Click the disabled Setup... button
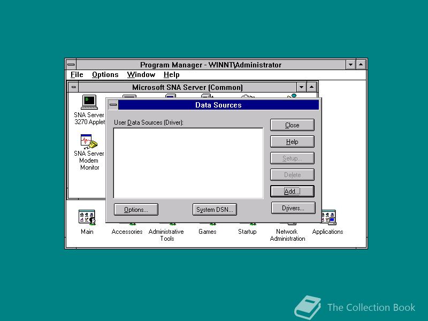The image size is (428, 321). [x=292, y=158]
